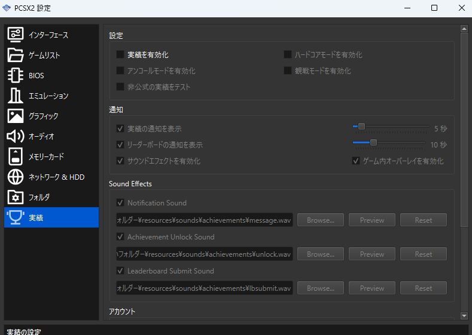This screenshot has width=472, height=335.
Task: Click the Emulation settings icon
Action: 16,96
